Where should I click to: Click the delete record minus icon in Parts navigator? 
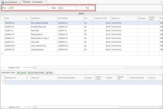pos(32,67)
